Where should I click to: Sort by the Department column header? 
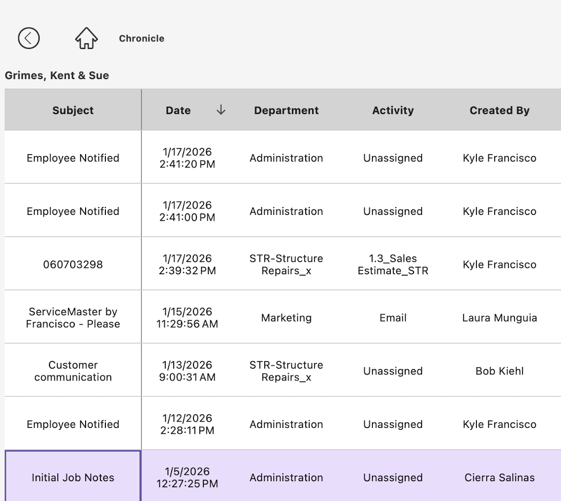(x=286, y=111)
